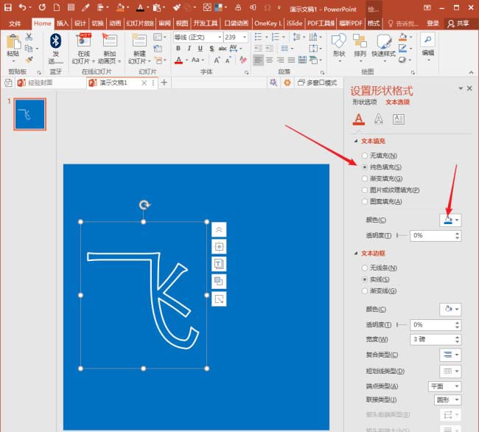Select Picture or texture fill option
Viewport: 479px width, 432px height.
365,190
